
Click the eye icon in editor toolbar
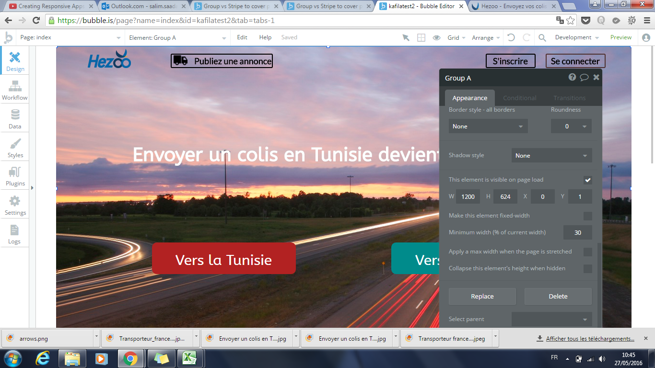[436, 37]
